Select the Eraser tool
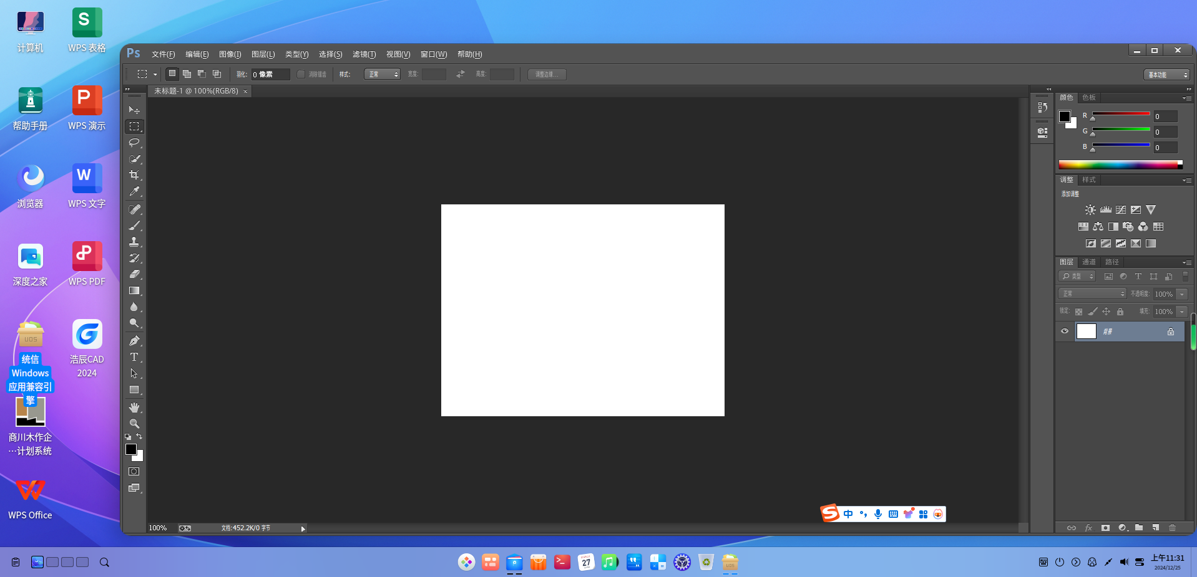1197x577 pixels. tap(134, 274)
